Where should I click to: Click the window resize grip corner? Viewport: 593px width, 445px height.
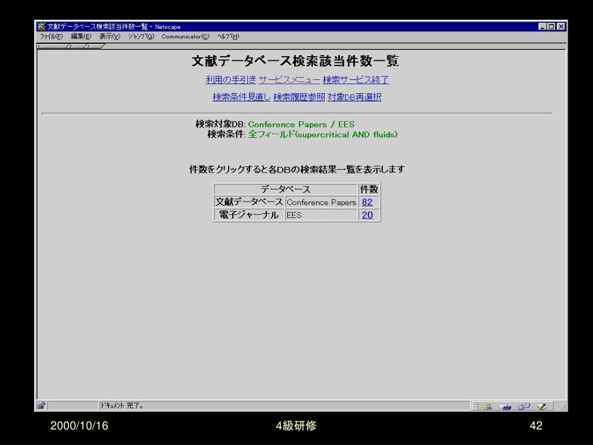563,407
